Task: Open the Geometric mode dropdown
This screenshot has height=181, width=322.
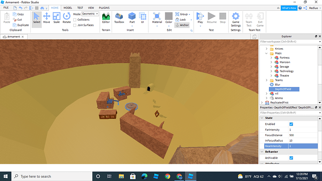Action: [90, 14]
